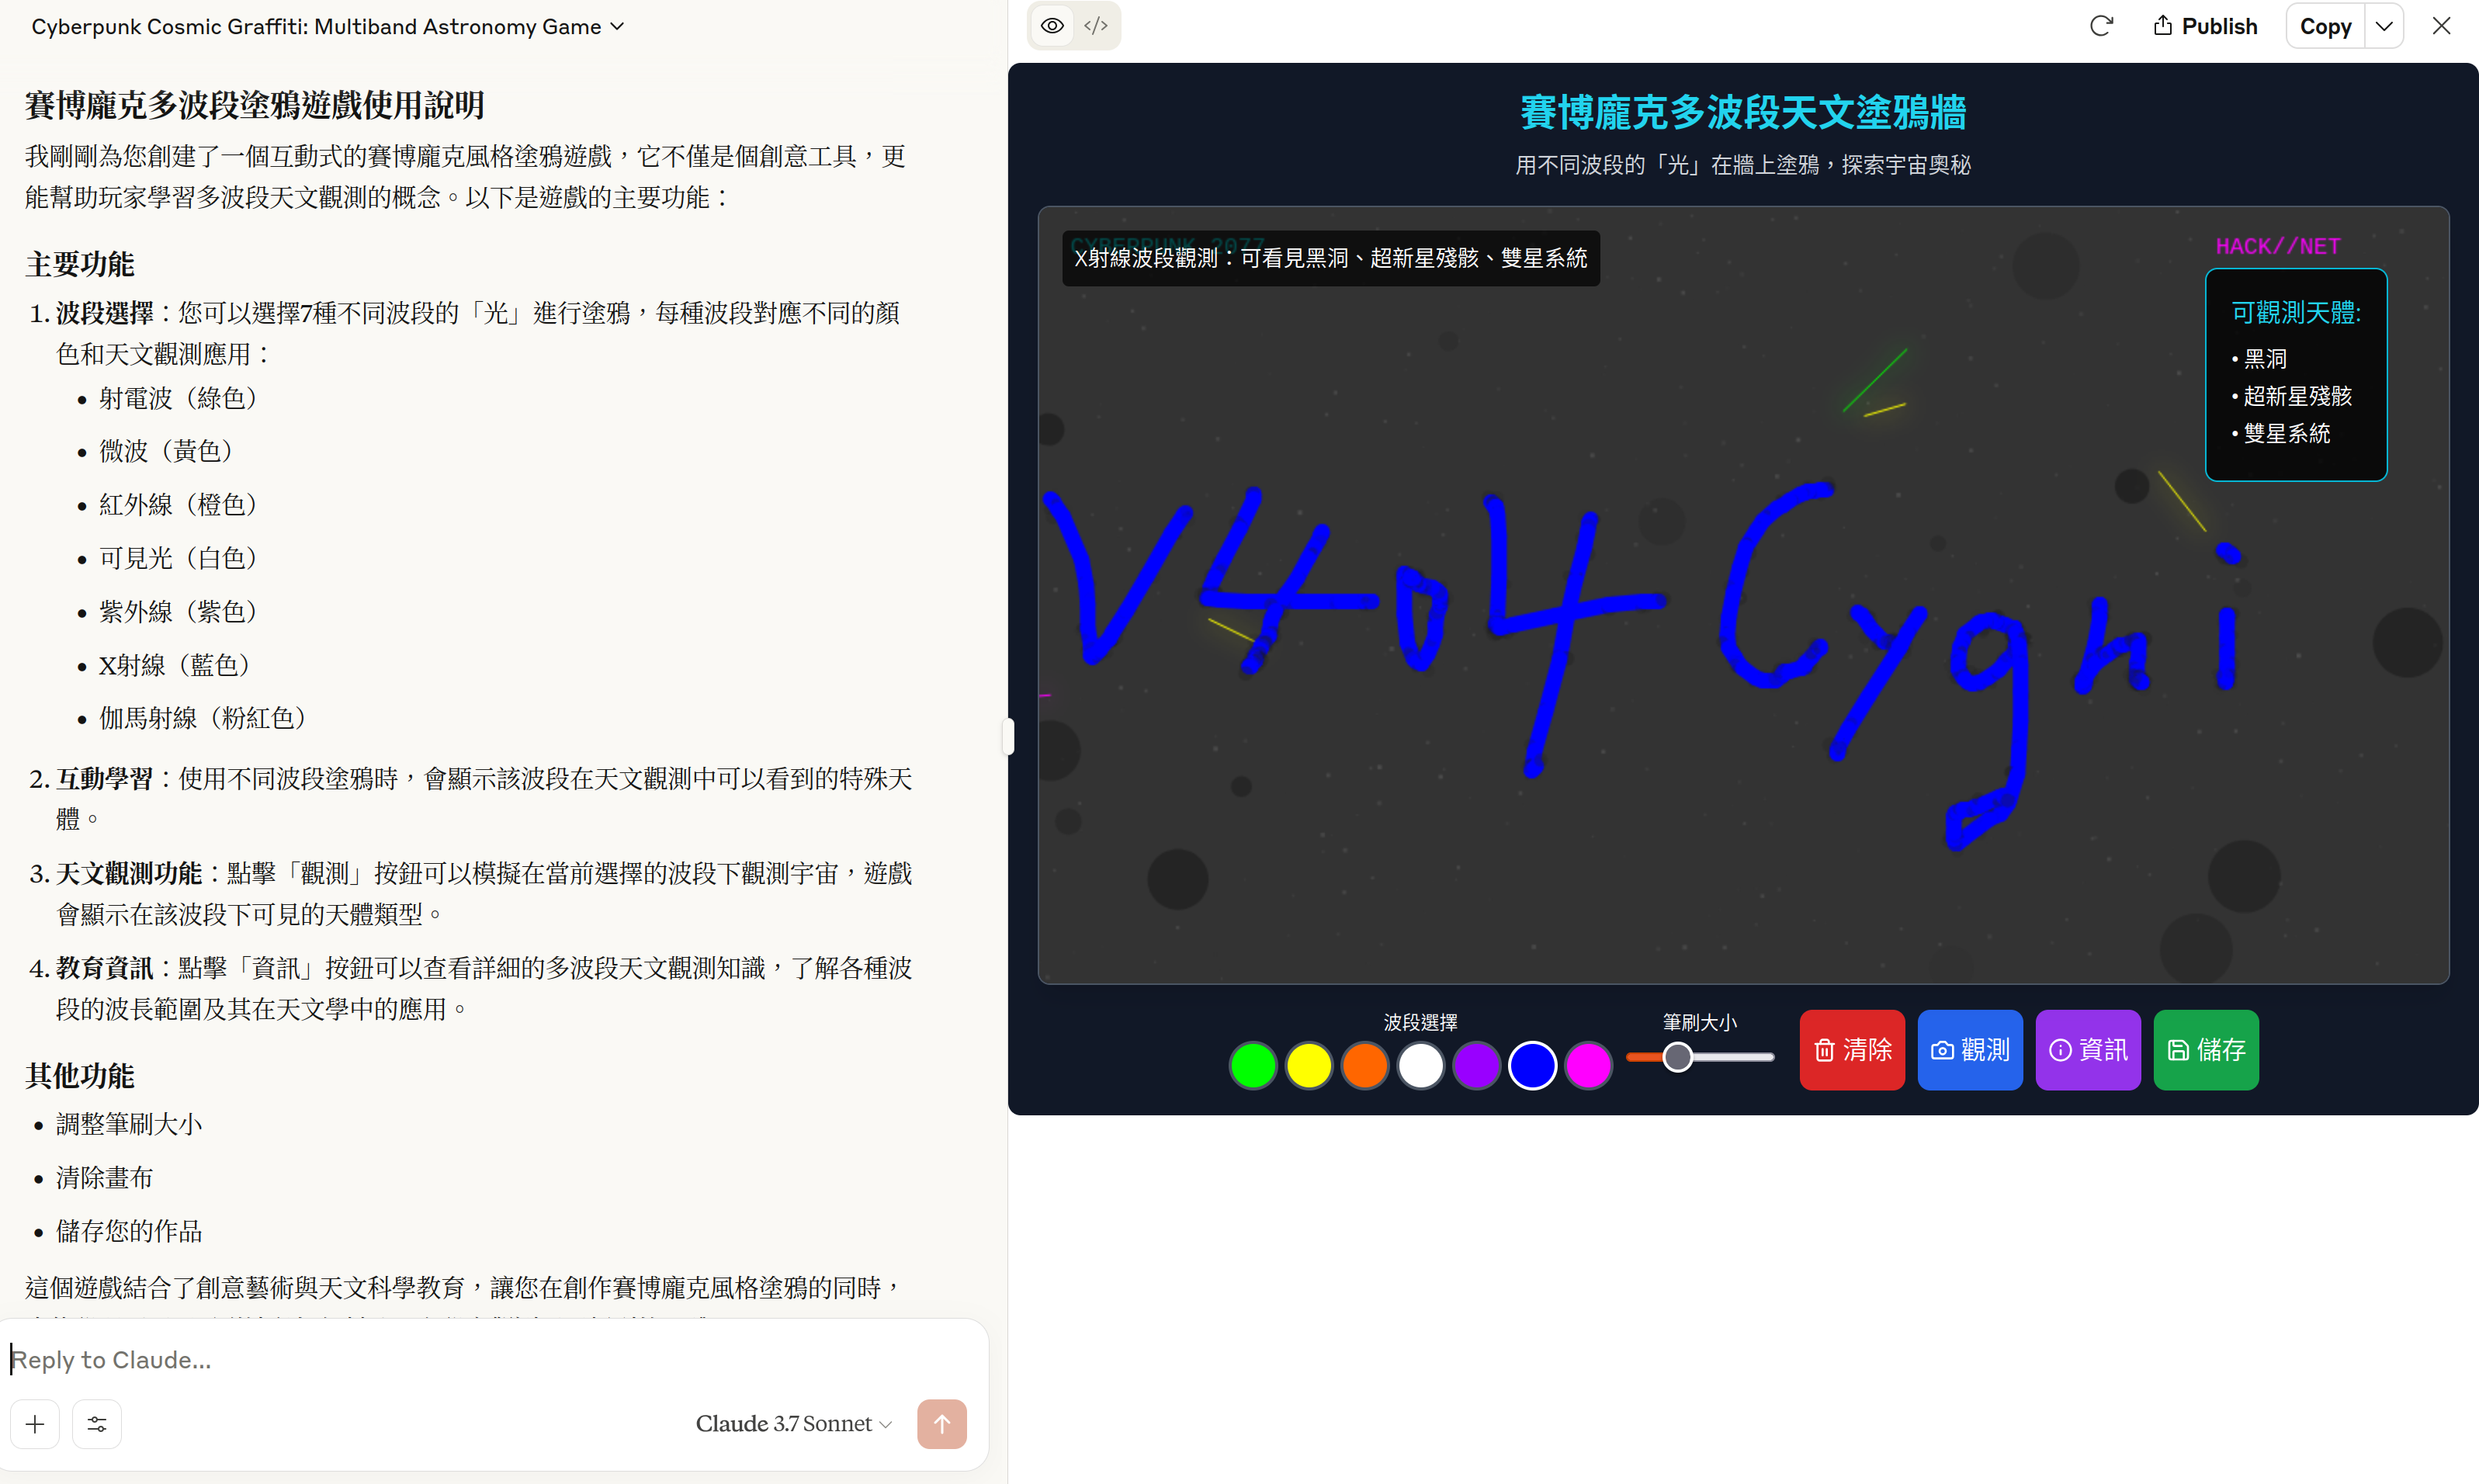The image size is (2479, 1484).
Task: Adjust the 筆刷大小 brush size slider
Action: coord(1700,1057)
